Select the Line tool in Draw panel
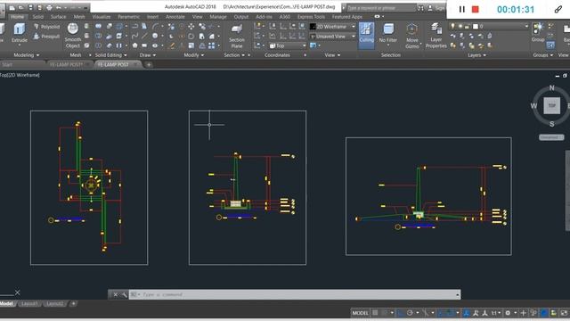Screen dimensions: 570x321 [144, 36]
